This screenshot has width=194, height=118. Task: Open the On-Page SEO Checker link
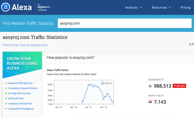click(19, 93)
